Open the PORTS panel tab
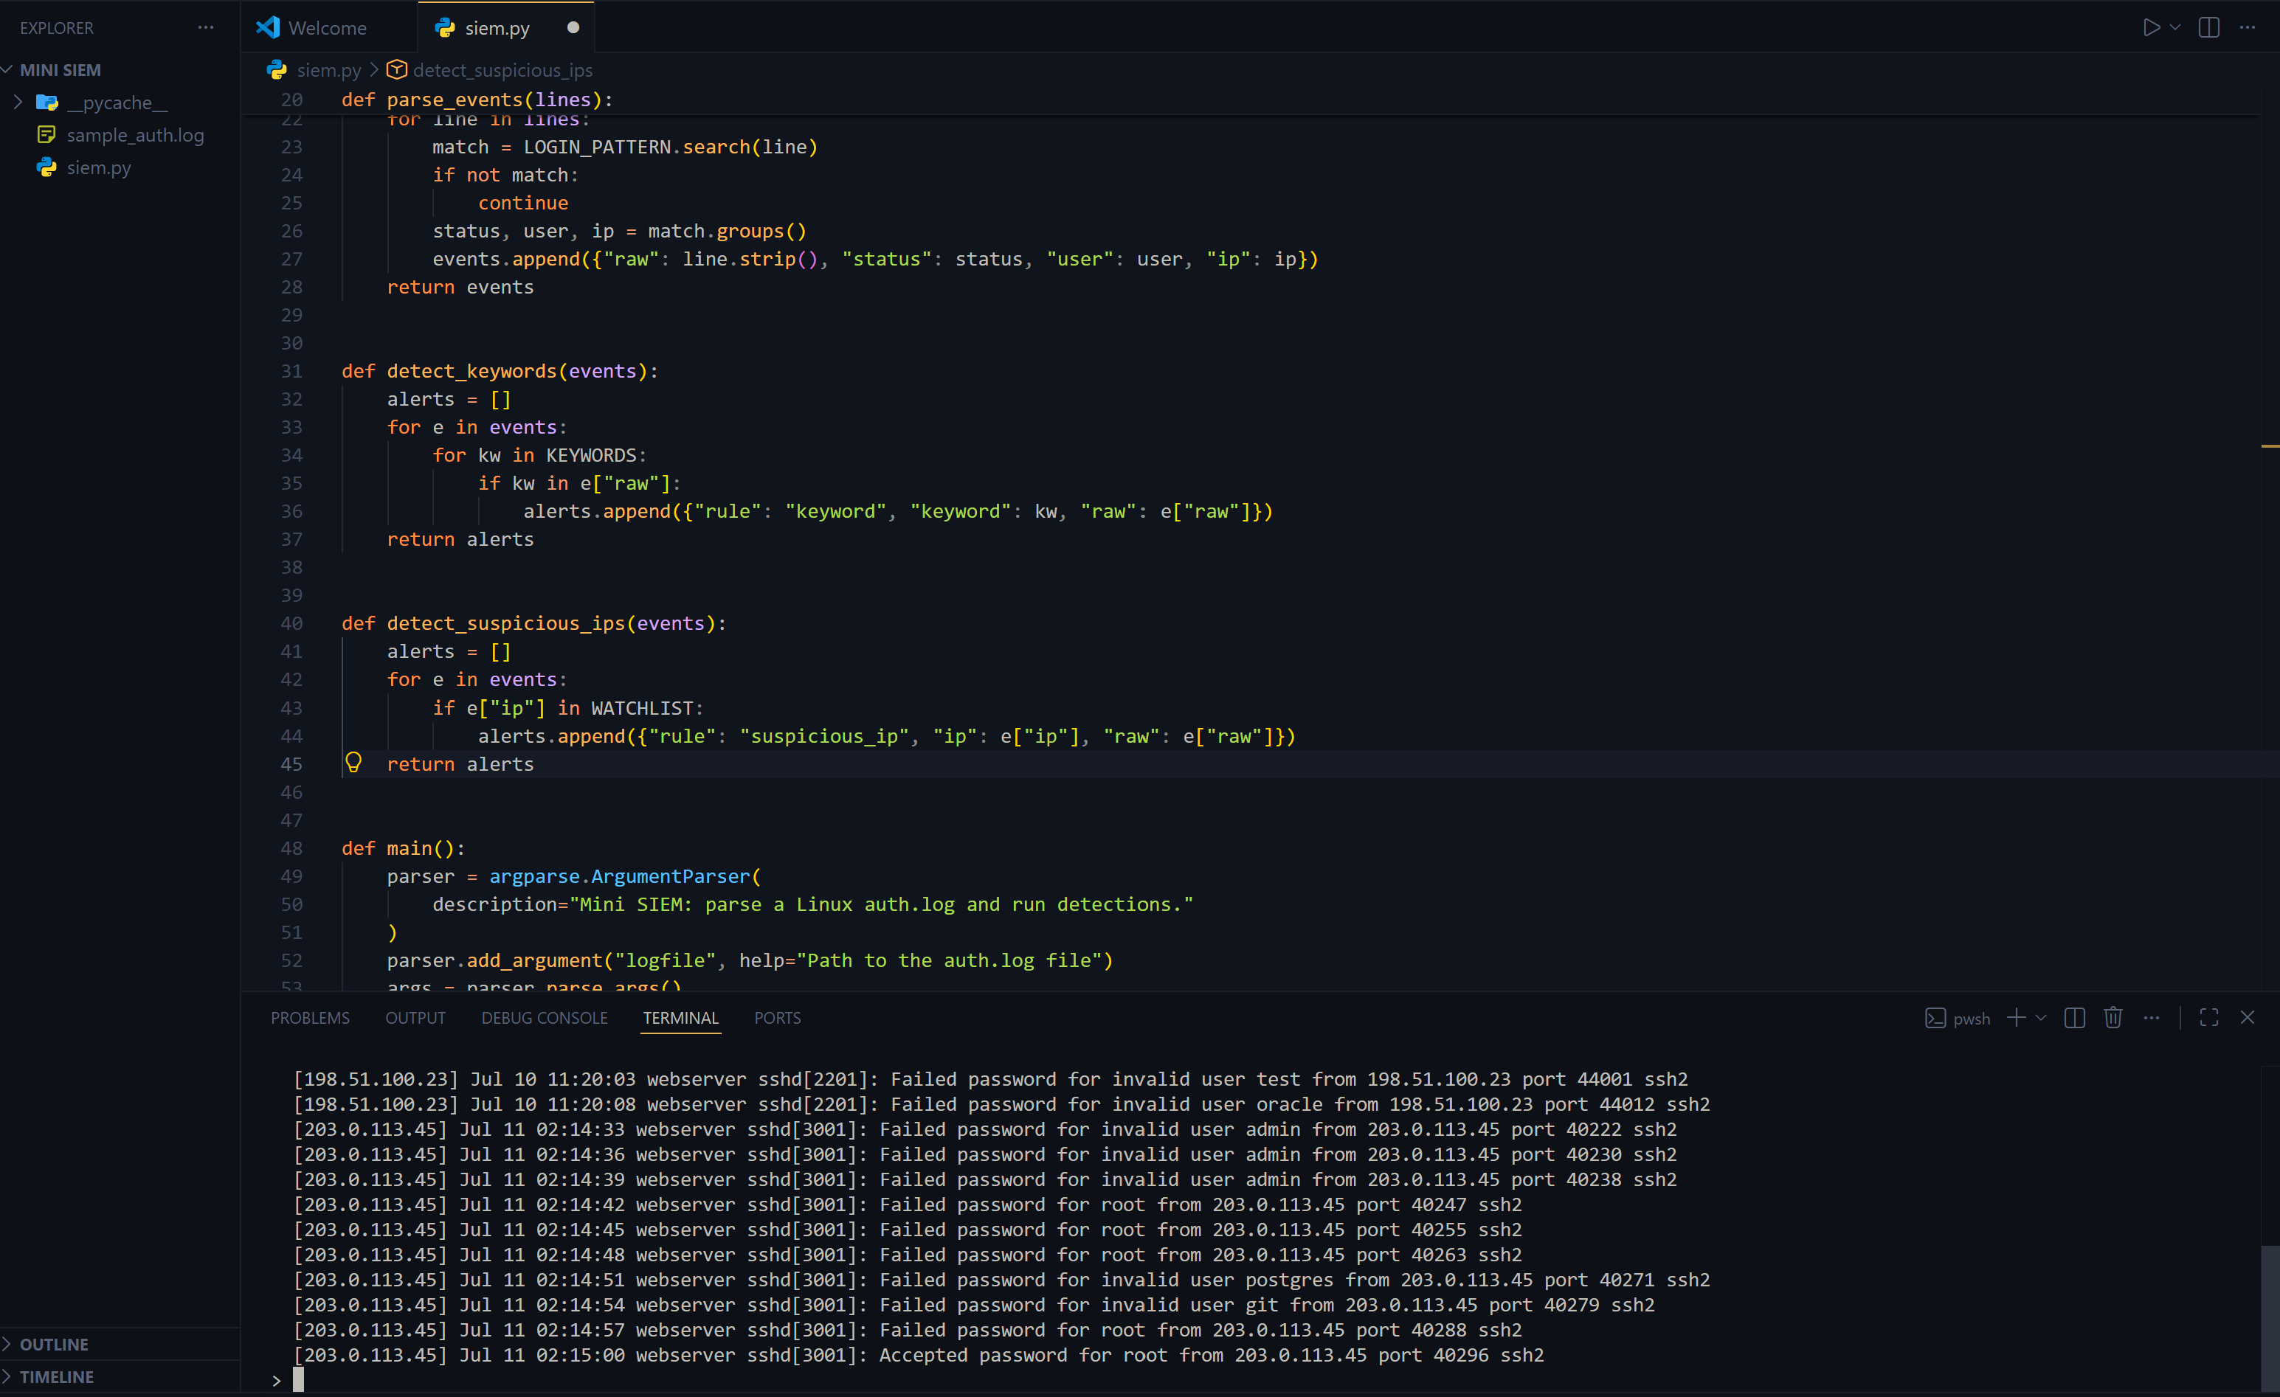Viewport: 2280px width, 1397px height. click(x=777, y=1018)
